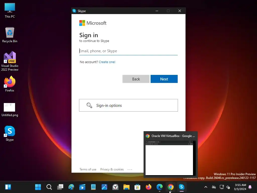Launch Paint from the taskbar

point(71,187)
